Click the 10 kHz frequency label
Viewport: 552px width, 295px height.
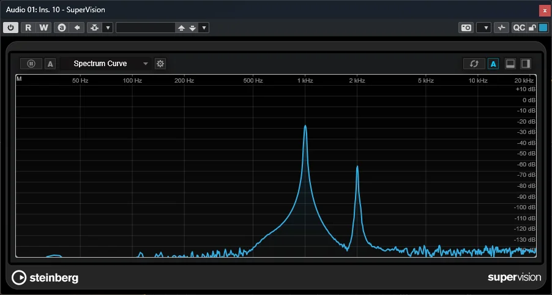pyautogui.click(x=478, y=81)
